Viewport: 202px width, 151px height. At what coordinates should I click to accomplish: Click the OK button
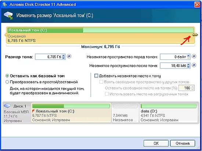coord(156,143)
